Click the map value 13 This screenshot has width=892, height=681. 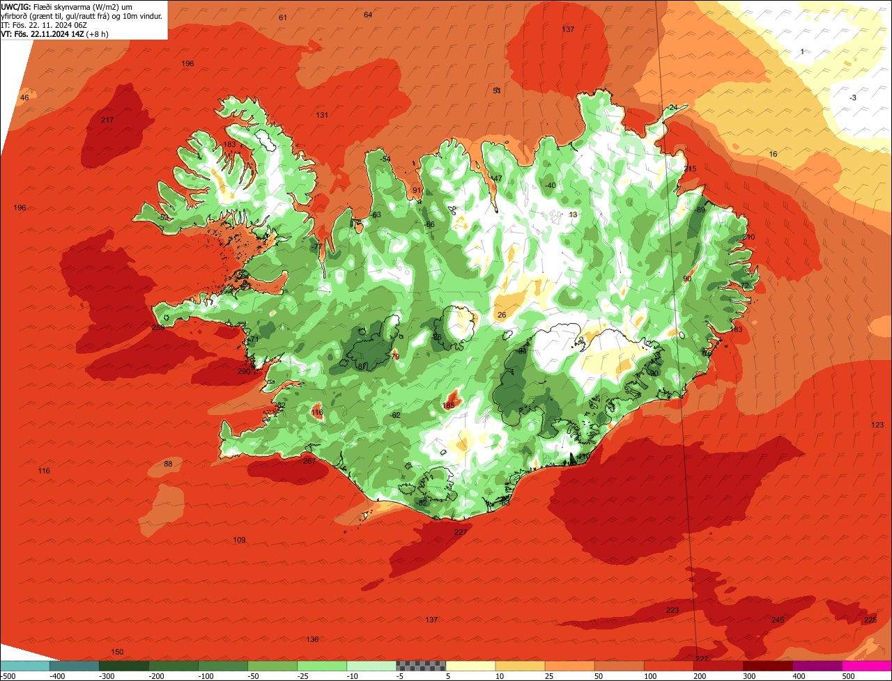574,214
